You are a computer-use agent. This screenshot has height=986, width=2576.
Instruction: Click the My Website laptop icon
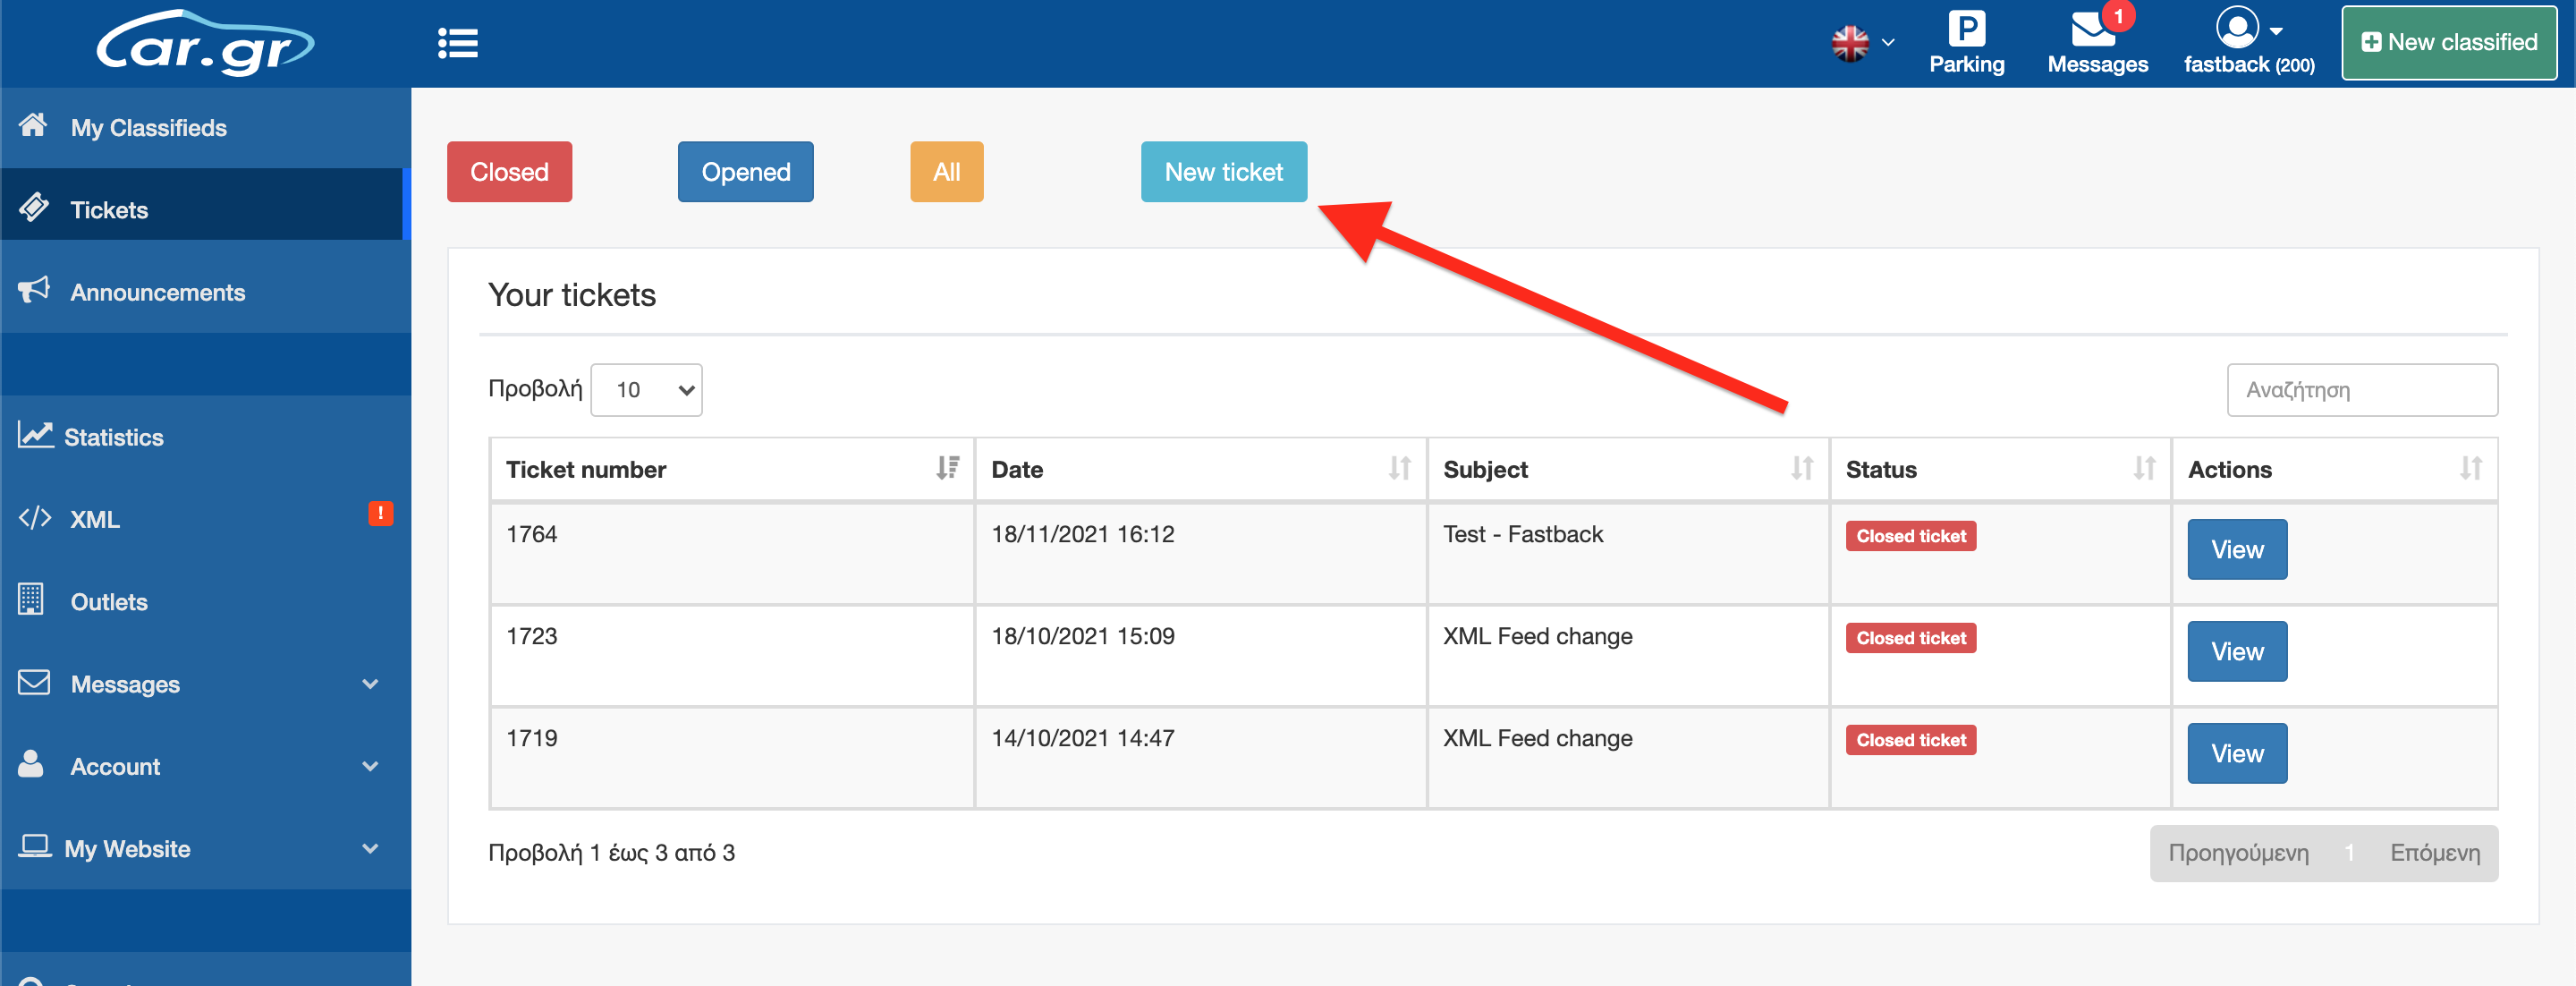coord(35,847)
